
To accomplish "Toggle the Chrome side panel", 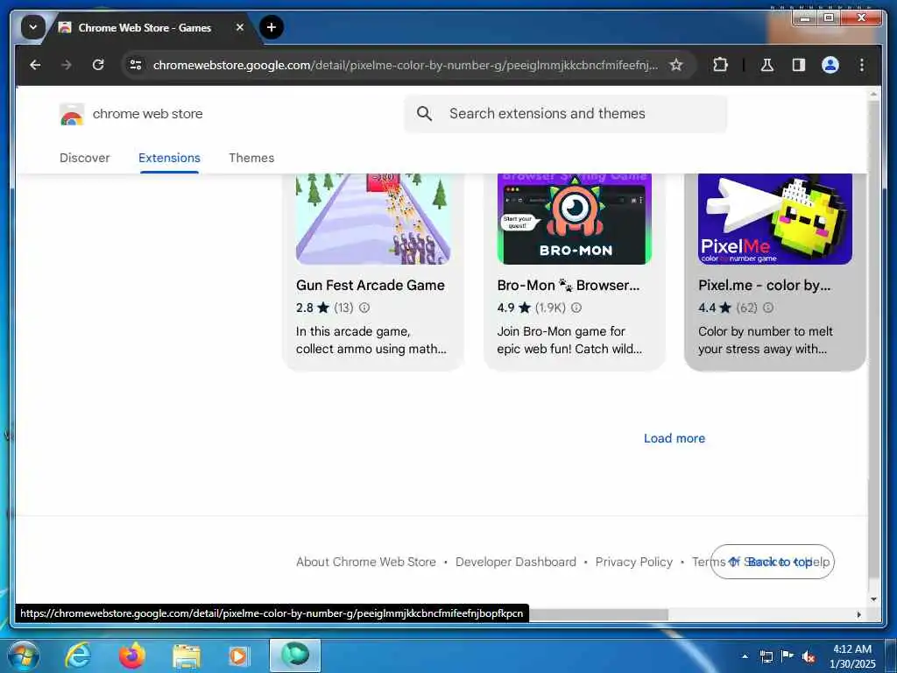I will coord(799,65).
